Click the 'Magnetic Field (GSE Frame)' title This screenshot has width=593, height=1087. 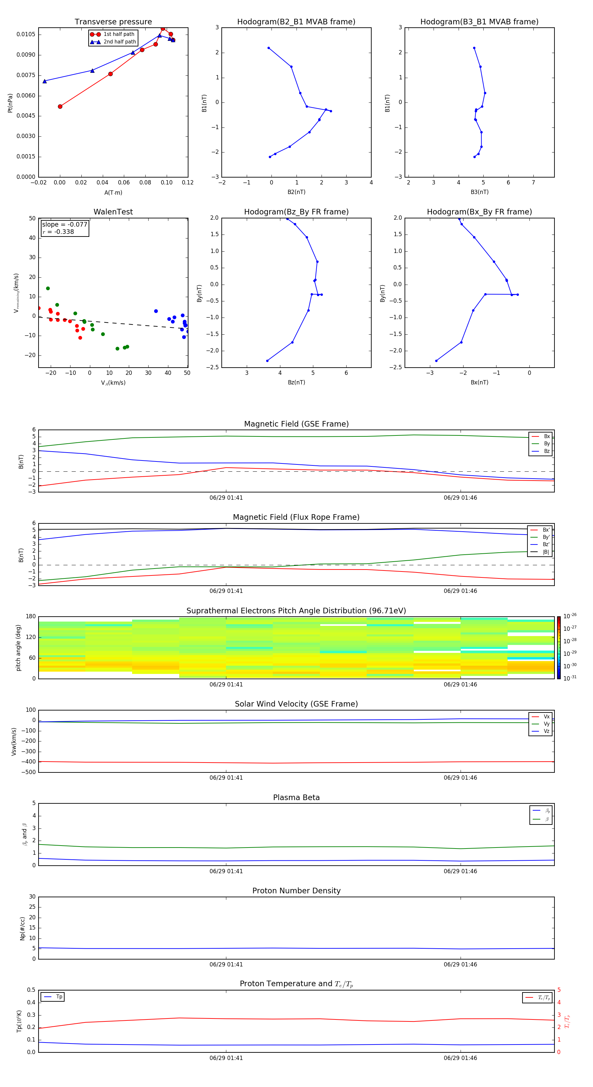pos(296,424)
